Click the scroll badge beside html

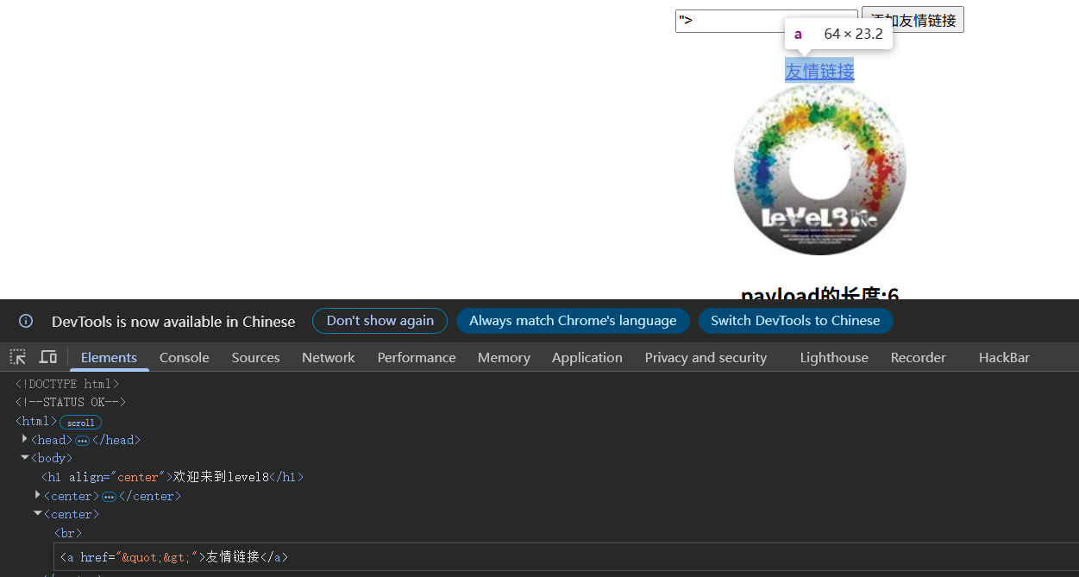click(x=80, y=423)
